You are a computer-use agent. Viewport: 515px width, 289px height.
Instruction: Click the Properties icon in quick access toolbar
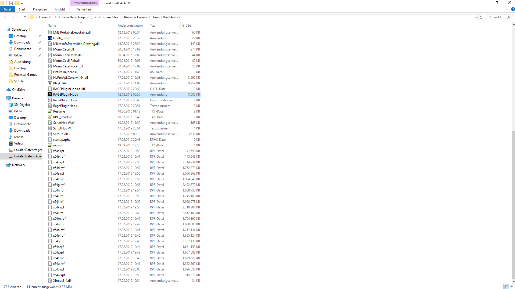point(11,3)
